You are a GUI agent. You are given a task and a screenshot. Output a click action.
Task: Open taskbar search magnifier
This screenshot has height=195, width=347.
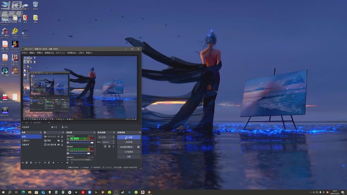(10, 192)
